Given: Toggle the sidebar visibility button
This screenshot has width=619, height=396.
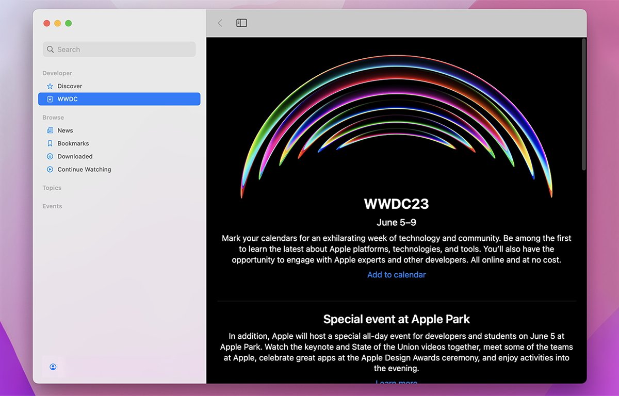Looking at the screenshot, I should point(241,23).
